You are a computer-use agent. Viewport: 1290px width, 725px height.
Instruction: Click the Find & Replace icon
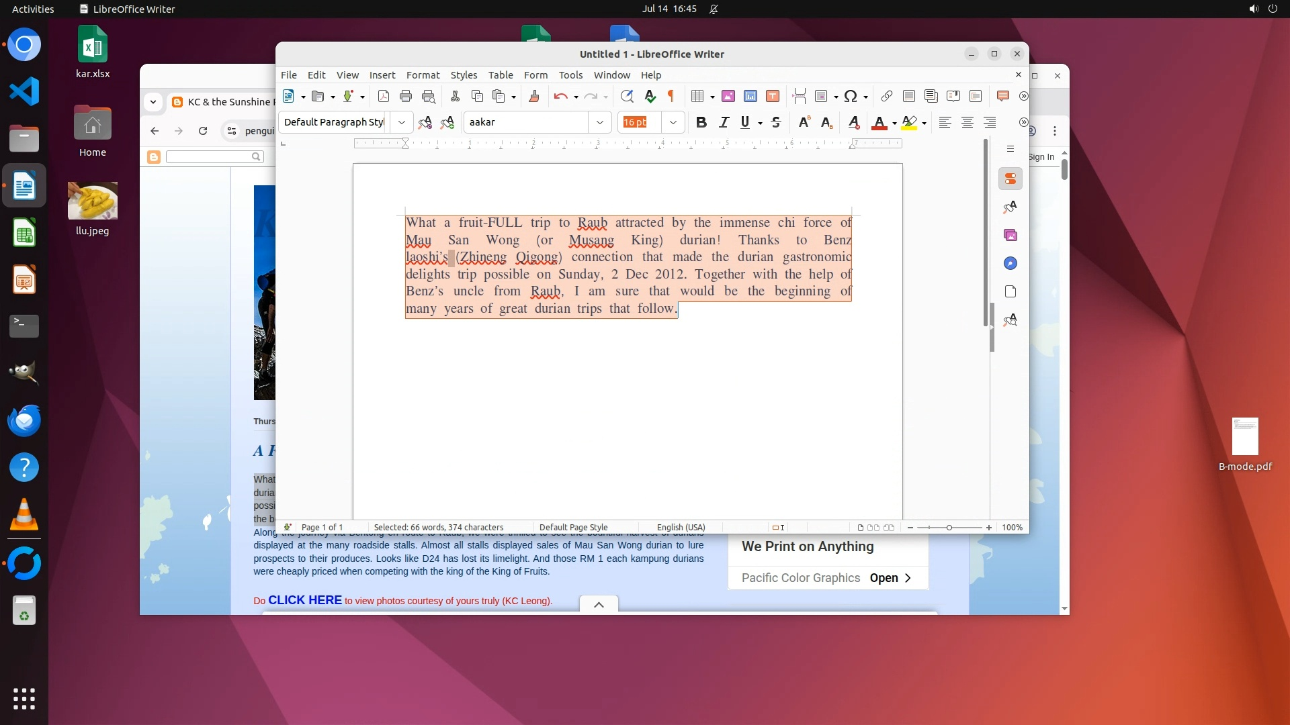tap(627, 96)
